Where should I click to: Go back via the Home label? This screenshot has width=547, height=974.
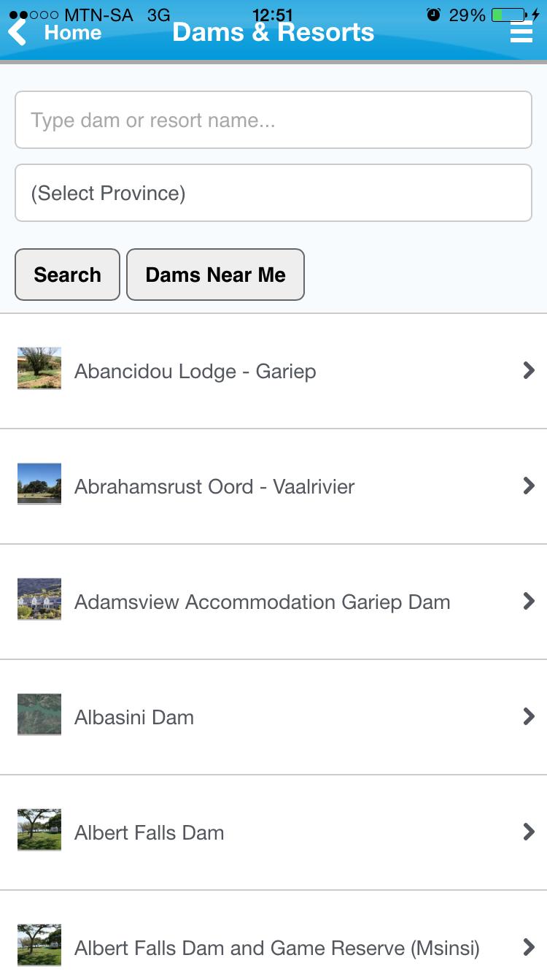click(73, 33)
